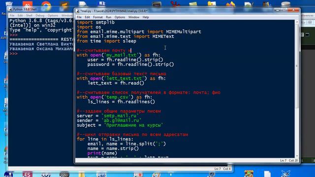Click the 'user = fh.readline().strip()' line

click(x=126, y=59)
